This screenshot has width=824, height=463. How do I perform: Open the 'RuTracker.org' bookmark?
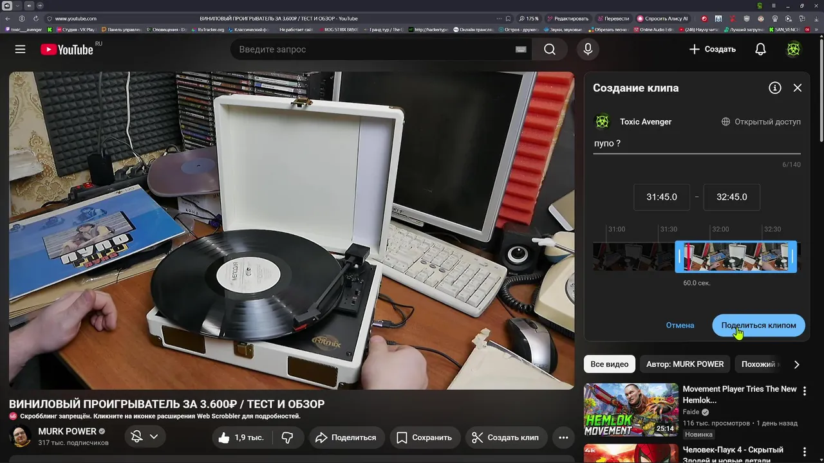(x=207, y=30)
